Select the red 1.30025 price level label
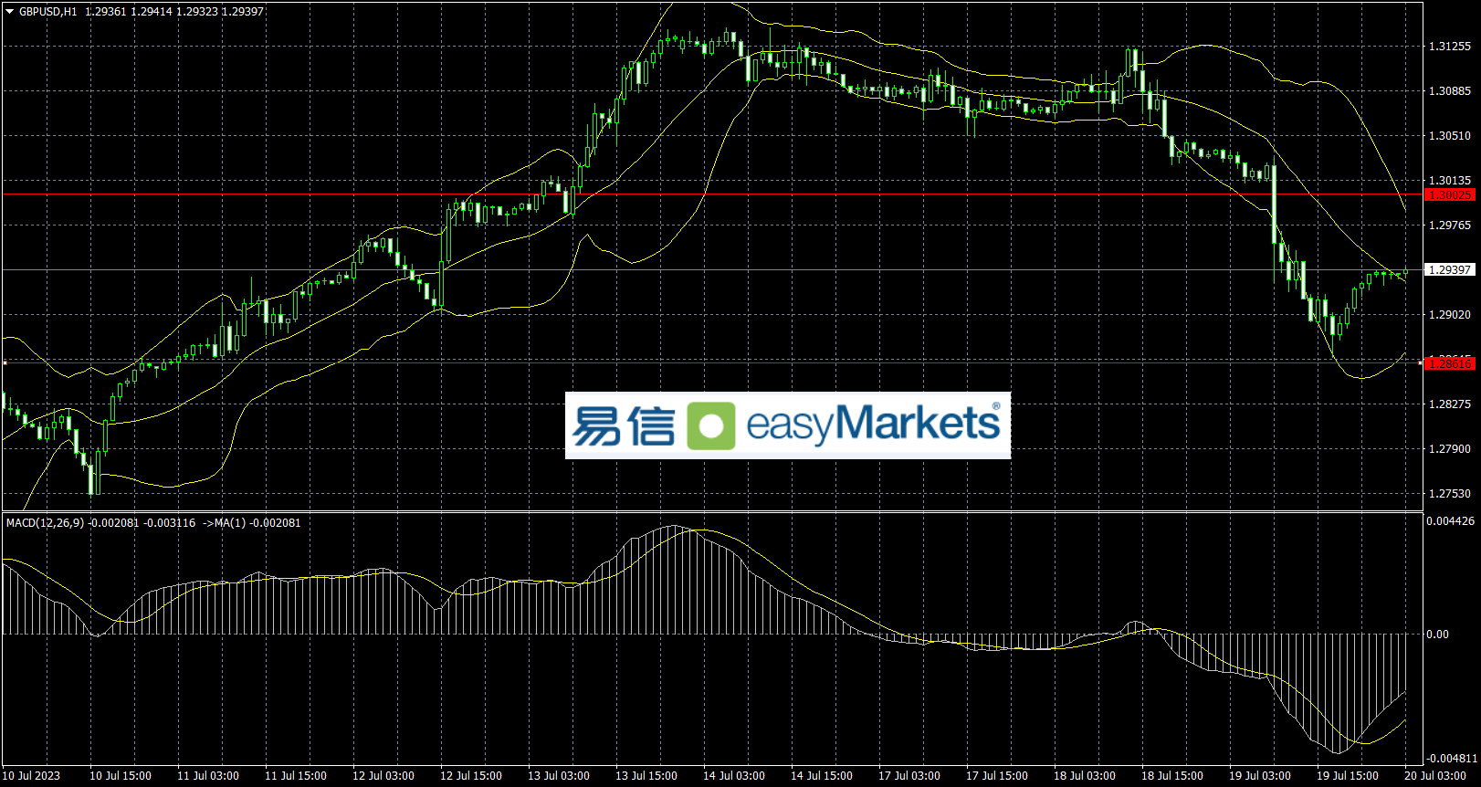 click(1450, 194)
